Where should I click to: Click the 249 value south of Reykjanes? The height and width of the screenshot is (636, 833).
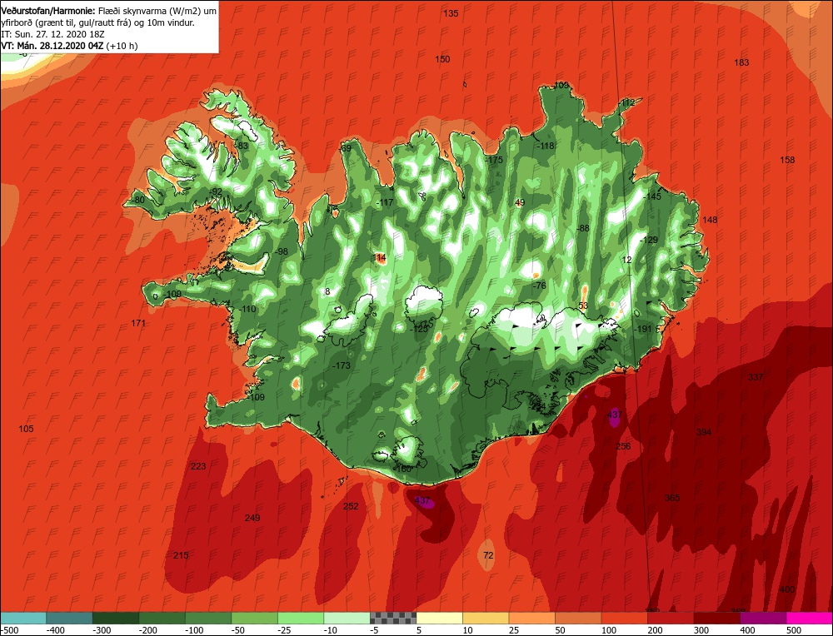252,518
